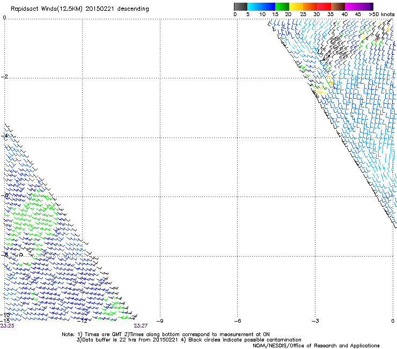Viewport: 397px width, 349px height.
Task: Click the -9 longitude axis label
Action: [x=160, y=321]
